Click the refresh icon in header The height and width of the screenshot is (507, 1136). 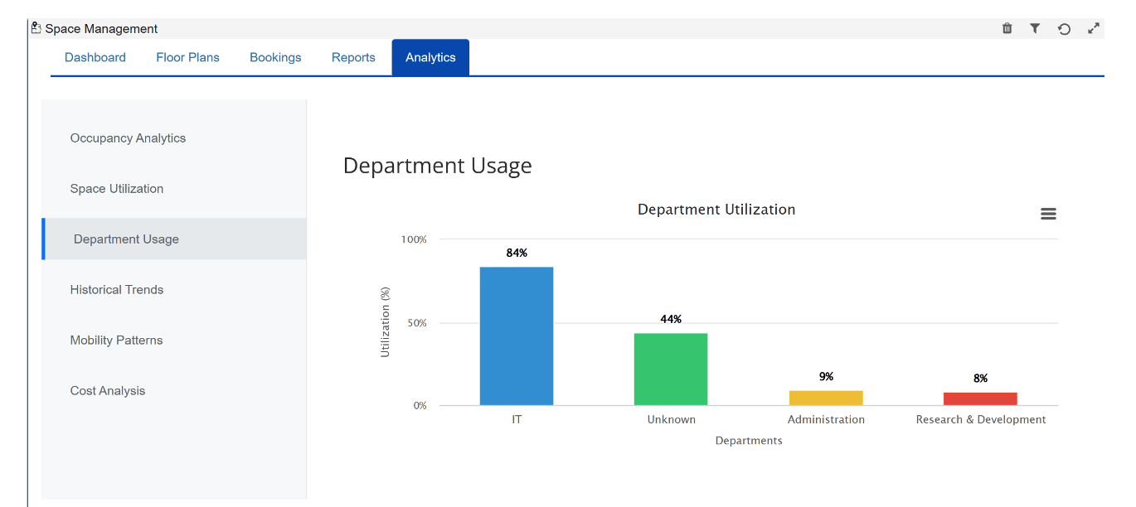[x=1064, y=29]
